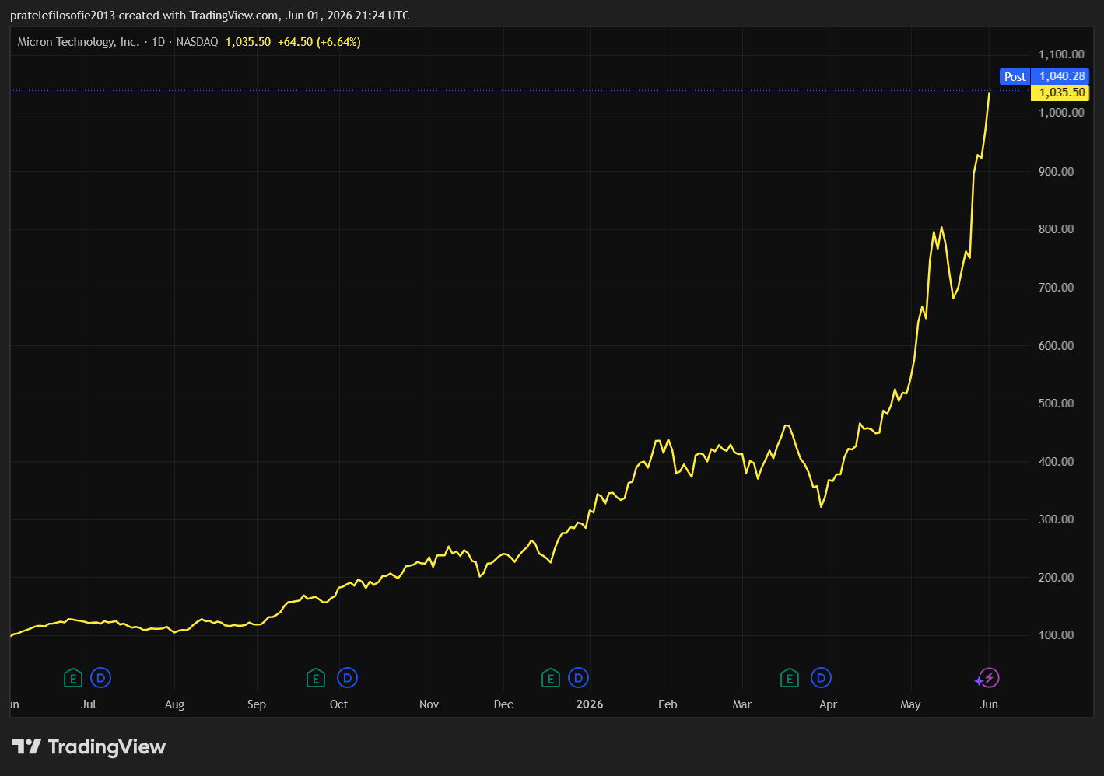
Task: Show the earnings E marker before Apr
Action: [x=790, y=678]
